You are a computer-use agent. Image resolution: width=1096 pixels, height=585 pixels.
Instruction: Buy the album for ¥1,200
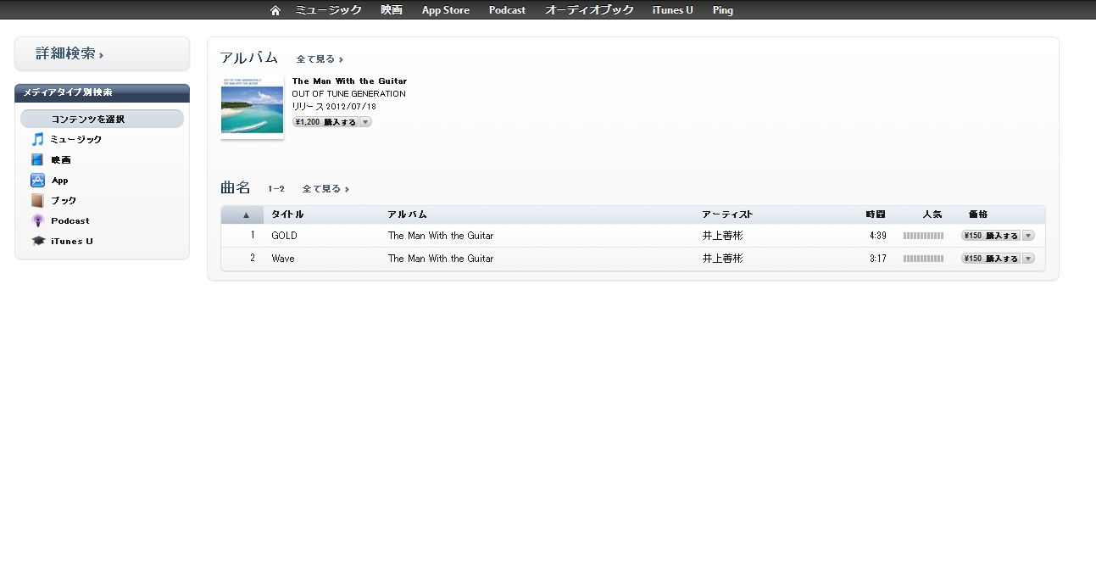pyautogui.click(x=325, y=122)
